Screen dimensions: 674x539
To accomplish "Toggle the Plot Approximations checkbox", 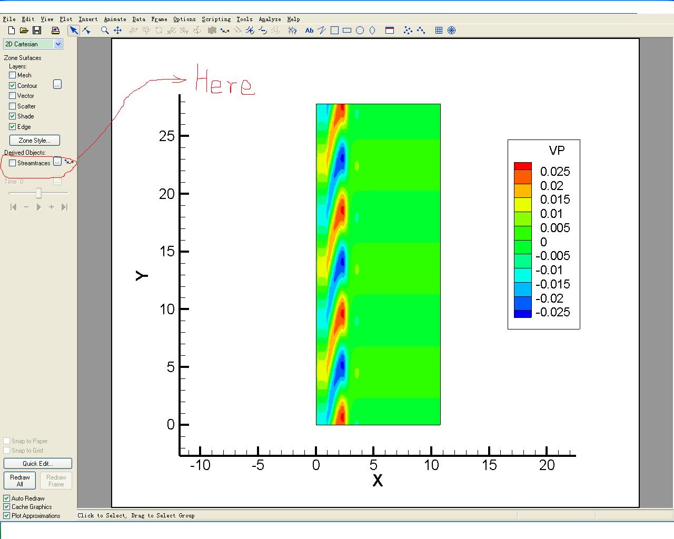I will [7, 515].
